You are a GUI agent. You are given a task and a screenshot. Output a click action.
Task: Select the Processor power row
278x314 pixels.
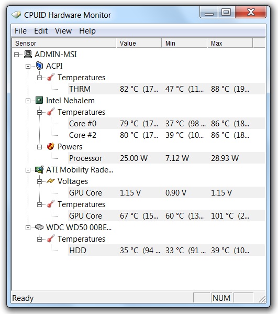pyautogui.click(x=166, y=158)
